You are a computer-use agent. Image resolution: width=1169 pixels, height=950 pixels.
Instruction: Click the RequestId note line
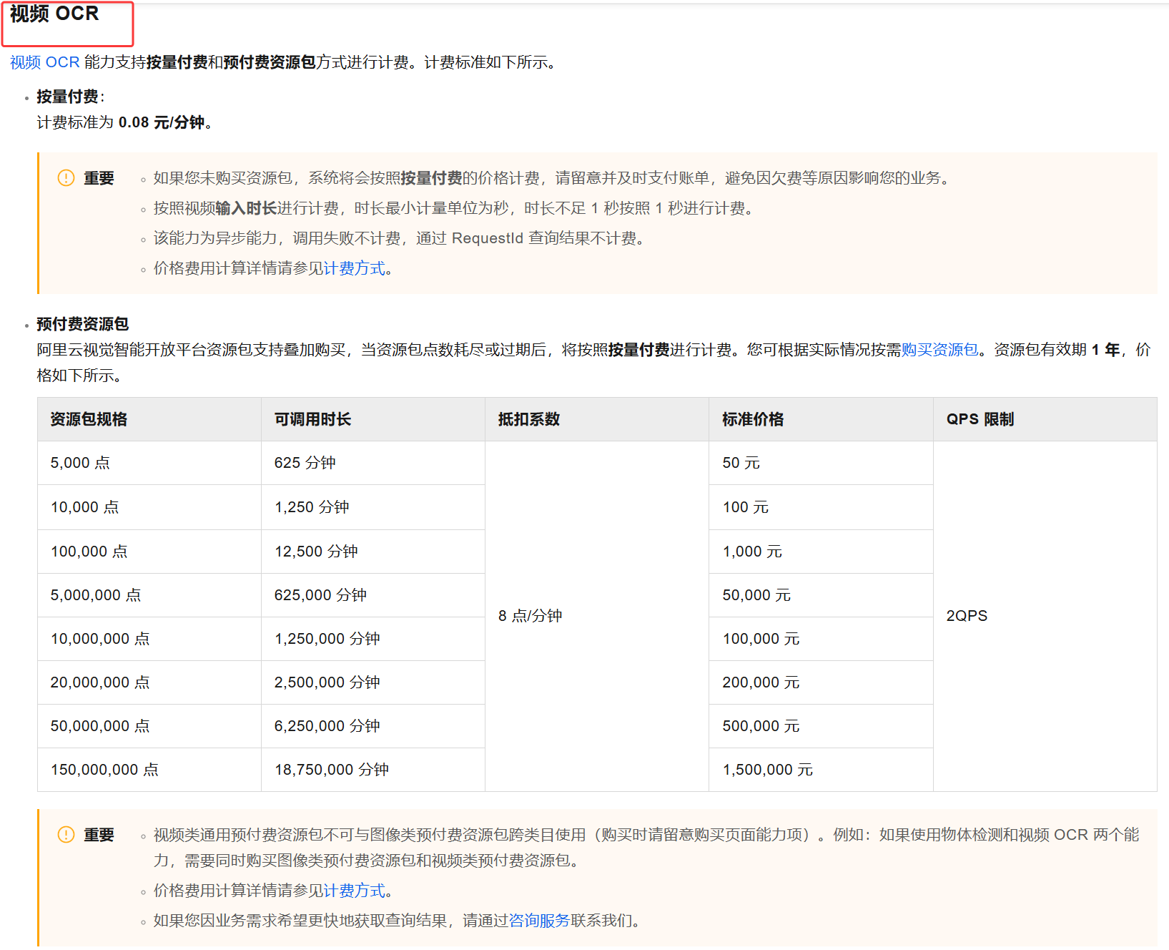pyautogui.click(x=399, y=238)
